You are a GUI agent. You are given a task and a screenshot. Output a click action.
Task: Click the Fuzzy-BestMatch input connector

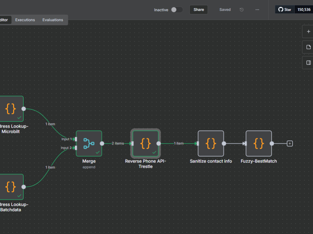click(245, 144)
